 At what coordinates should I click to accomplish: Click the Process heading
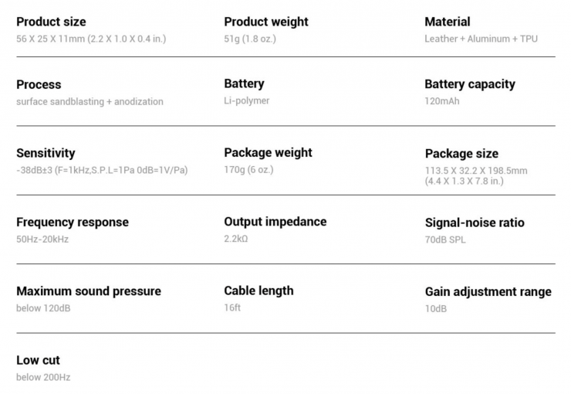(39, 84)
